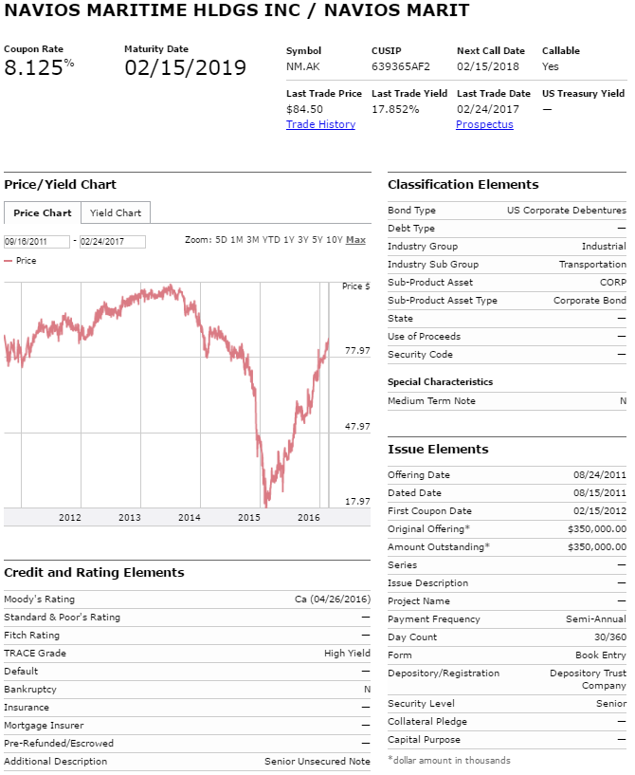
Task: Click the chart start date field 09/16/2011
Action: [x=37, y=242]
